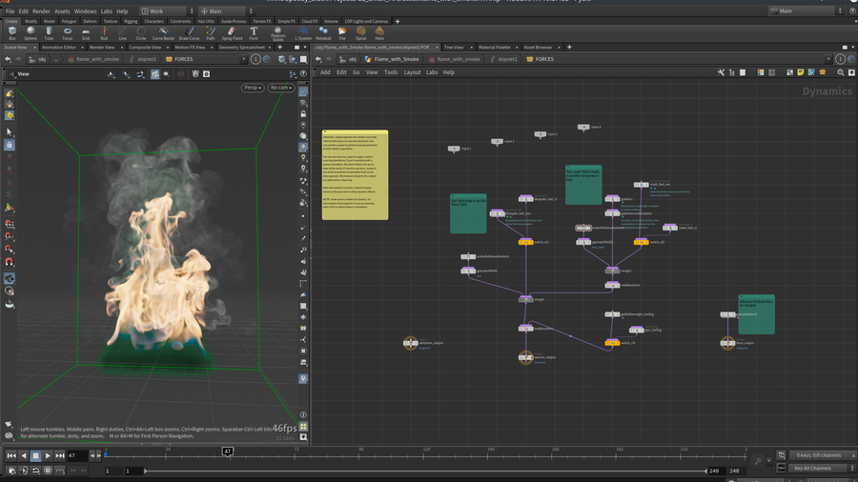Click the stop playback button

click(x=35, y=455)
